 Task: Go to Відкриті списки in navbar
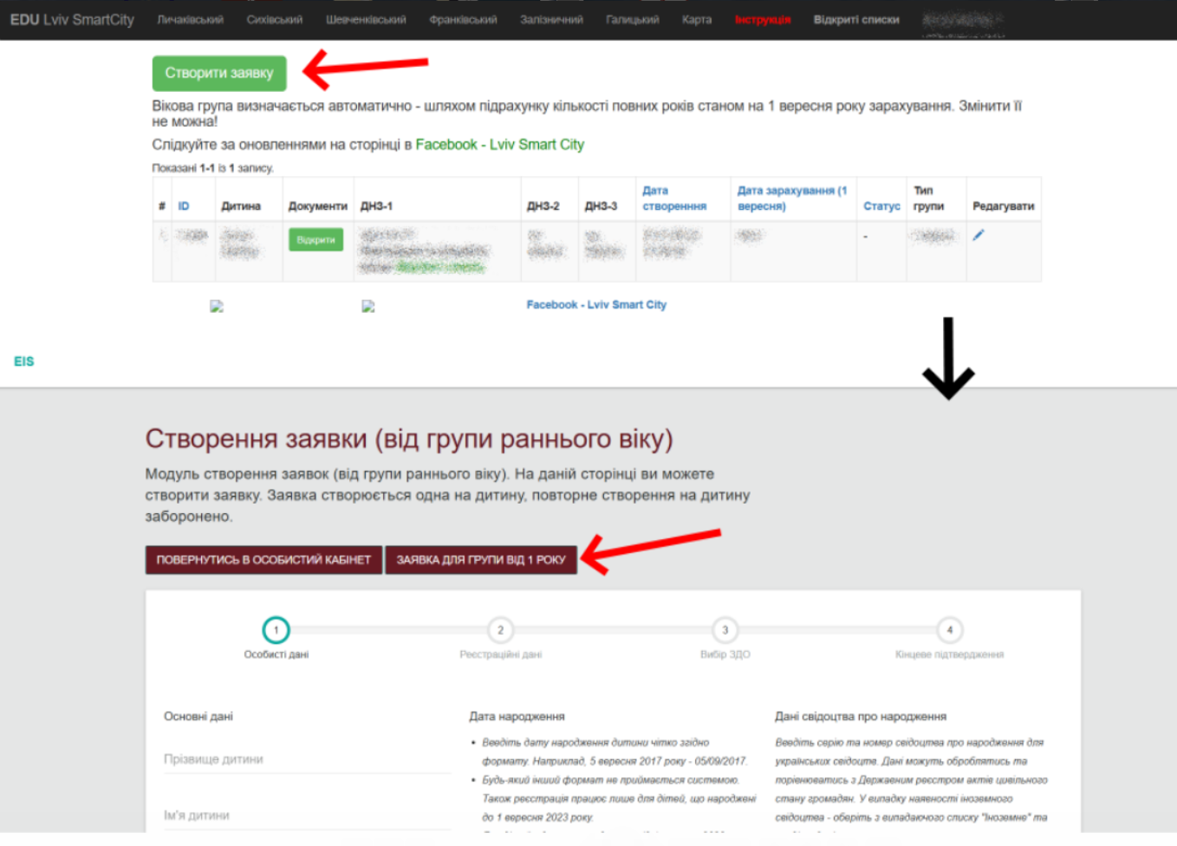[855, 20]
